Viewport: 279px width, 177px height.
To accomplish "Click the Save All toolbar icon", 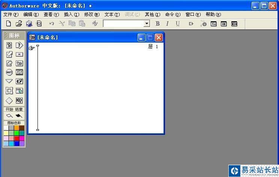I will point(29,24).
